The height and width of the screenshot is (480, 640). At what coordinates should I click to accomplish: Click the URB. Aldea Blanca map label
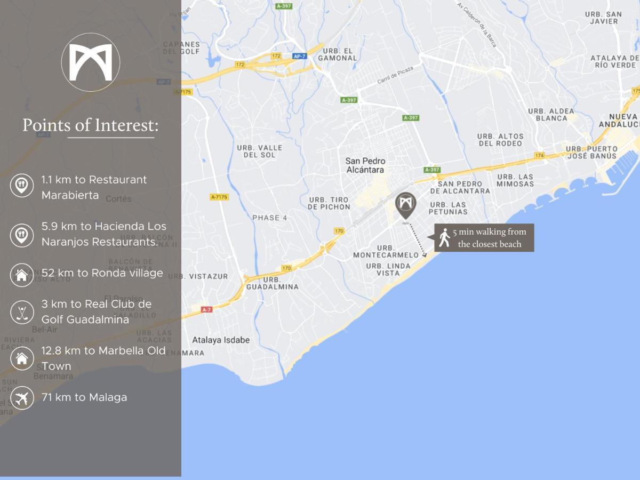(x=551, y=115)
